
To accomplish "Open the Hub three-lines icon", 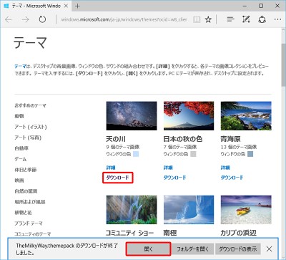I will coord(230,19).
